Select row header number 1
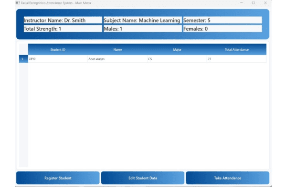 [x=23, y=59]
